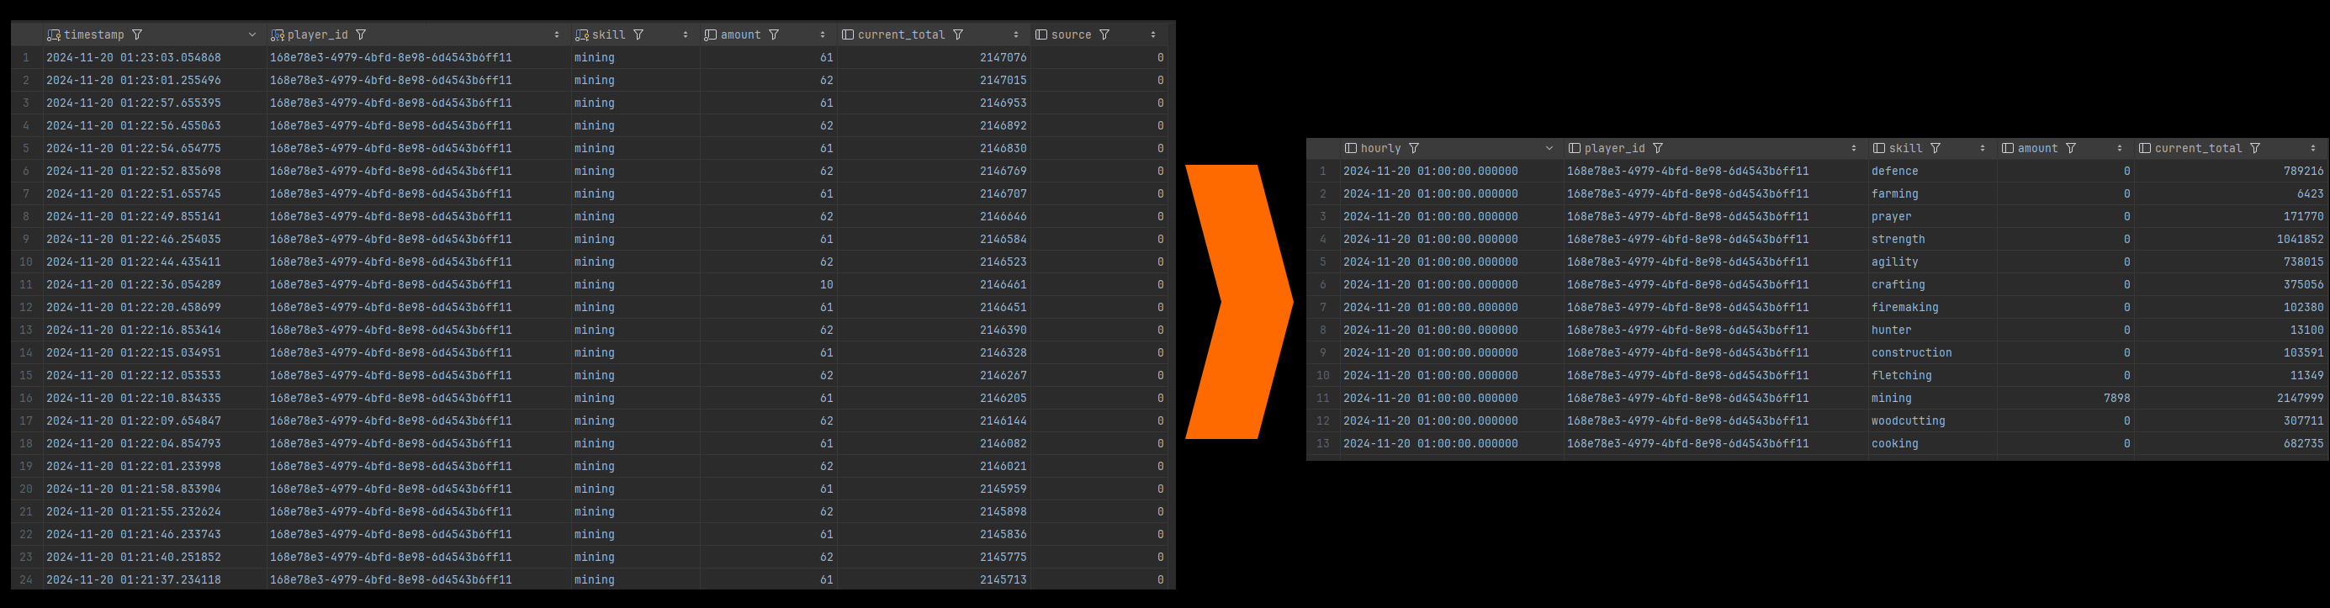
Task: Click column icon beside right table player_id
Action: pyautogui.click(x=1574, y=148)
